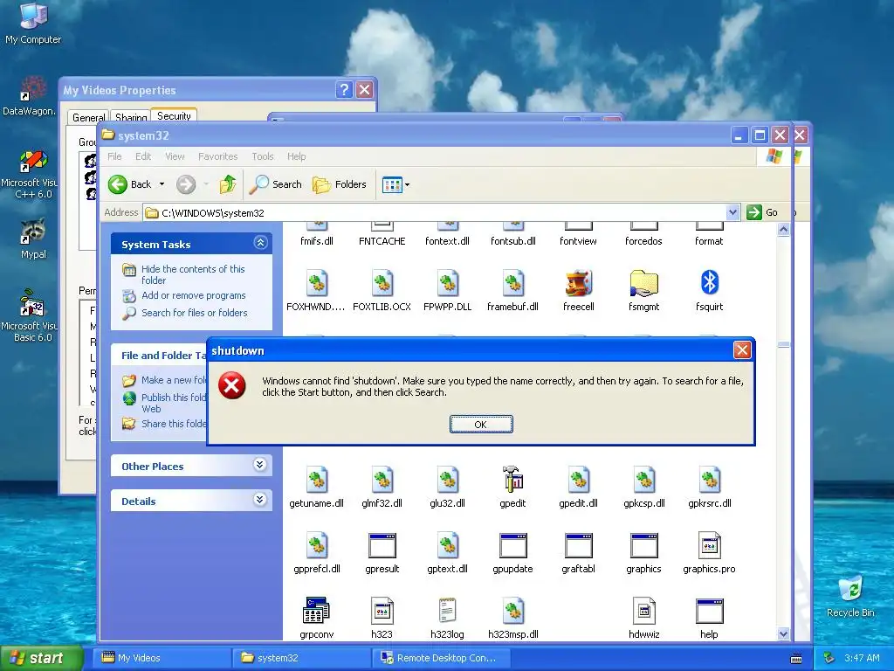Image resolution: width=894 pixels, height=671 pixels.
Task: Select the gpedit hammer icon
Action: (512, 480)
